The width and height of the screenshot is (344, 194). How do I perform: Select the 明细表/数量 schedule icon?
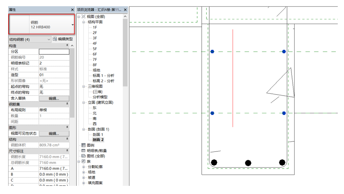click(83, 151)
